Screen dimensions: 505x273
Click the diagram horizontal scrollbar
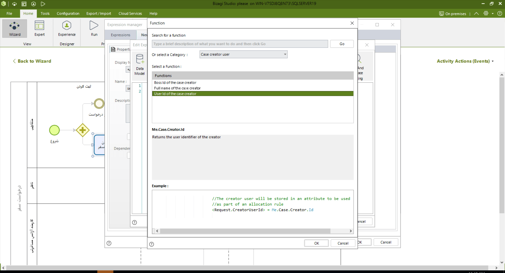[247, 268]
